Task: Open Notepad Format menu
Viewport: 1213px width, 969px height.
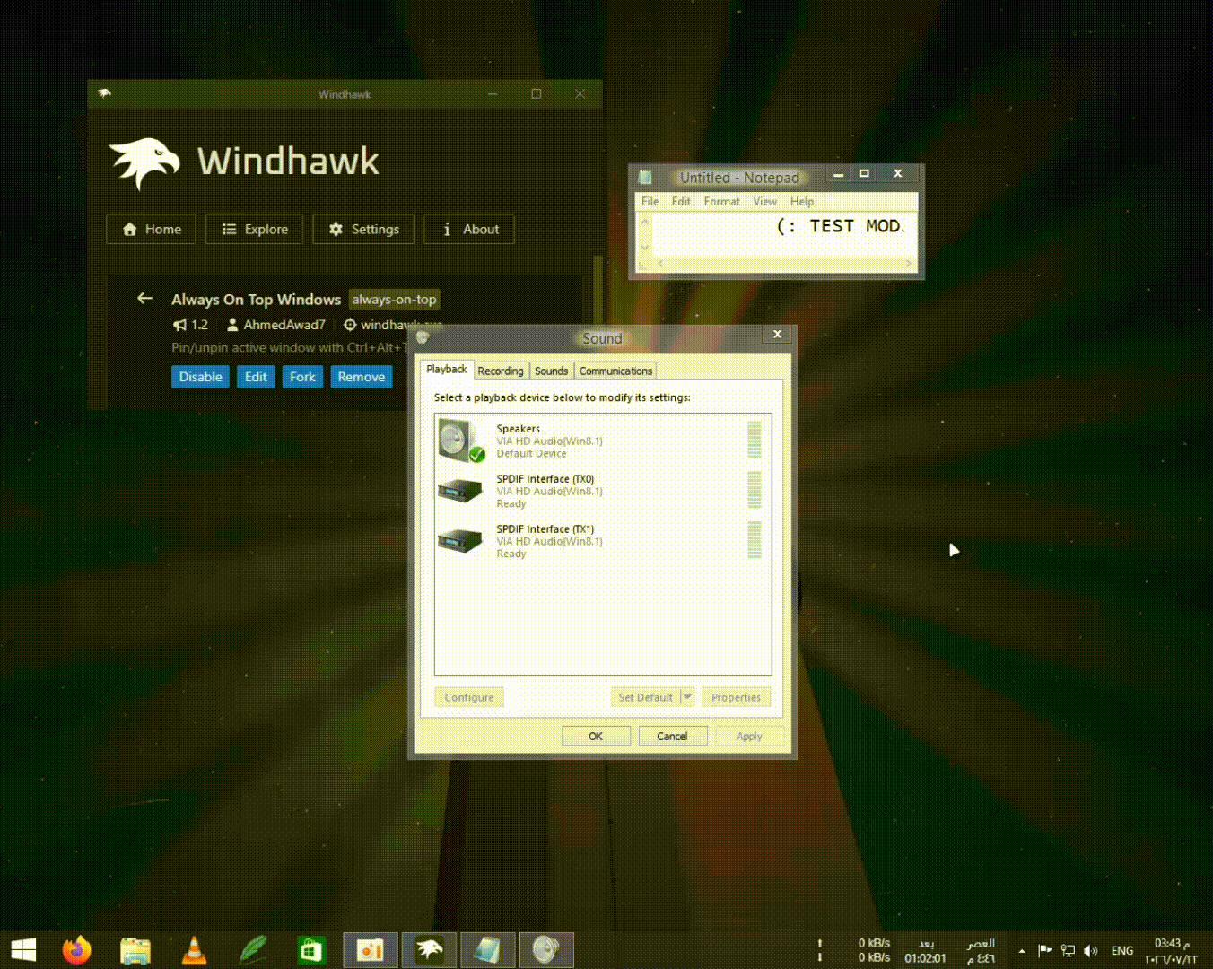Action: pyautogui.click(x=721, y=202)
